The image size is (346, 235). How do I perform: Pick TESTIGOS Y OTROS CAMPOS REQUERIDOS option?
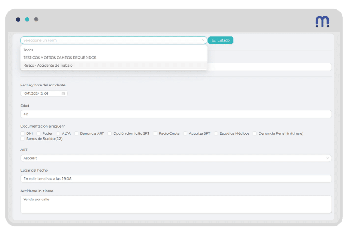pyautogui.click(x=60, y=58)
